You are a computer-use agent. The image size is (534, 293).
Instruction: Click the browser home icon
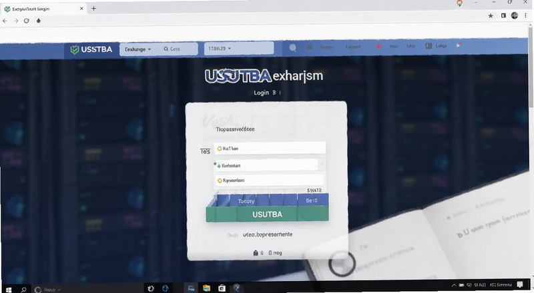coord(39,21)
